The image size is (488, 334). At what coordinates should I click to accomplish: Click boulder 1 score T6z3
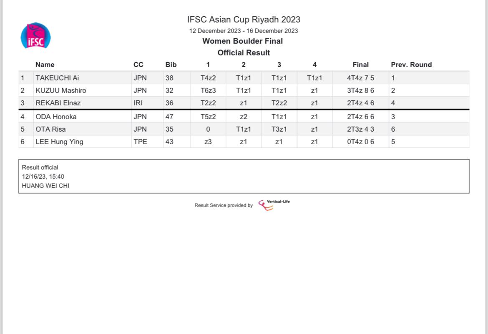(208, 90)
